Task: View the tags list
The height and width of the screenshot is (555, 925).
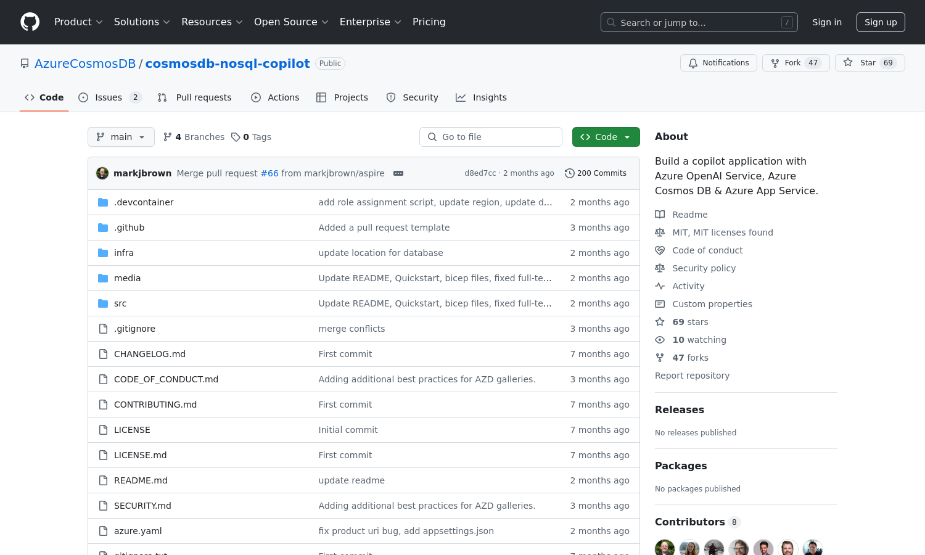Action: [252, 137]
